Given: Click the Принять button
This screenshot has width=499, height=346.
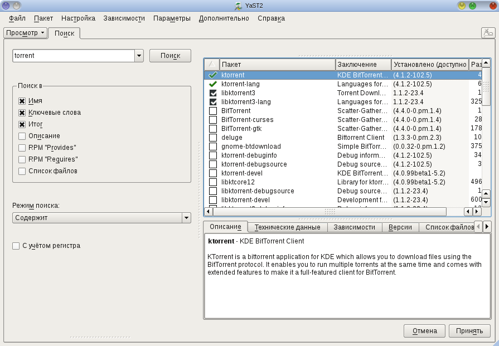Looking at the screenshot, I should tap(469, 331).
